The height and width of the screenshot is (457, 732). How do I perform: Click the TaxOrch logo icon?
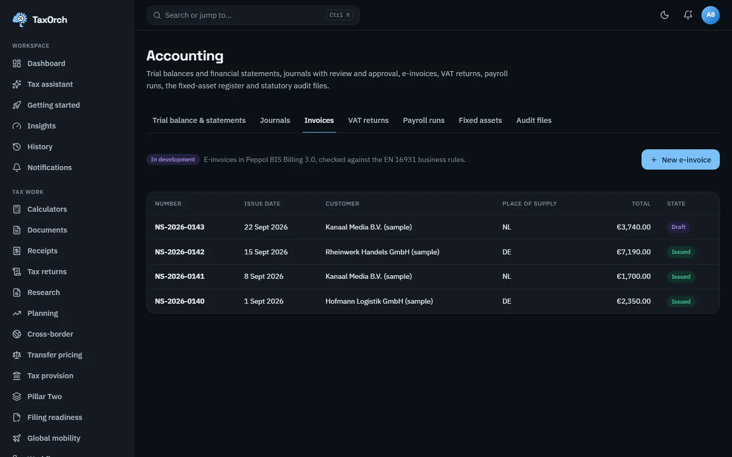(x=20, y=20)
